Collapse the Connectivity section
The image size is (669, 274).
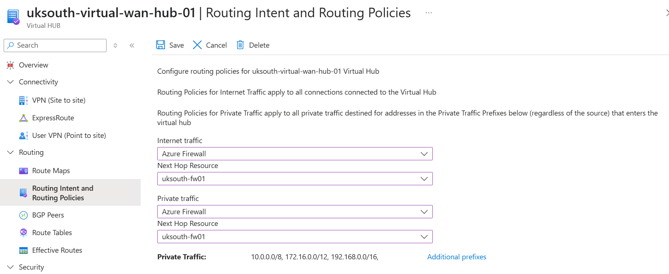(x=11, y=82)
